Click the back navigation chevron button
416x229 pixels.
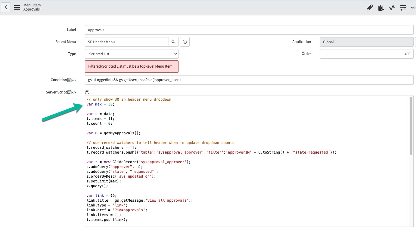(6, 7)
